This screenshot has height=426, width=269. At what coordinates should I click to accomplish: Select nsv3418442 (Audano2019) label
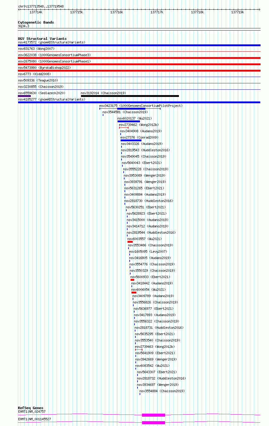point(152,283)
